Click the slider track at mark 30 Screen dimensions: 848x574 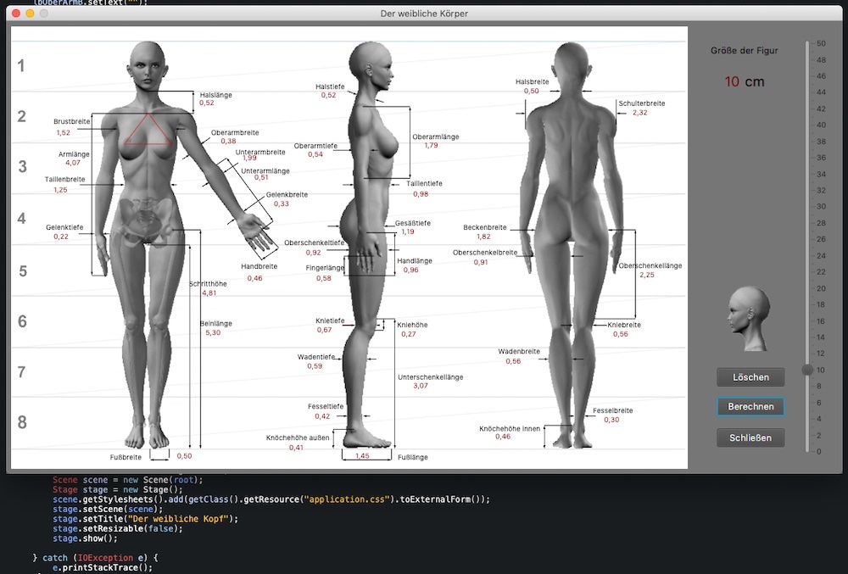tap(807, 207)
